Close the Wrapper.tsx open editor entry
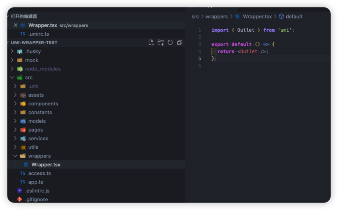The height and width of the screenshot is (210, 338). point(16,25)
